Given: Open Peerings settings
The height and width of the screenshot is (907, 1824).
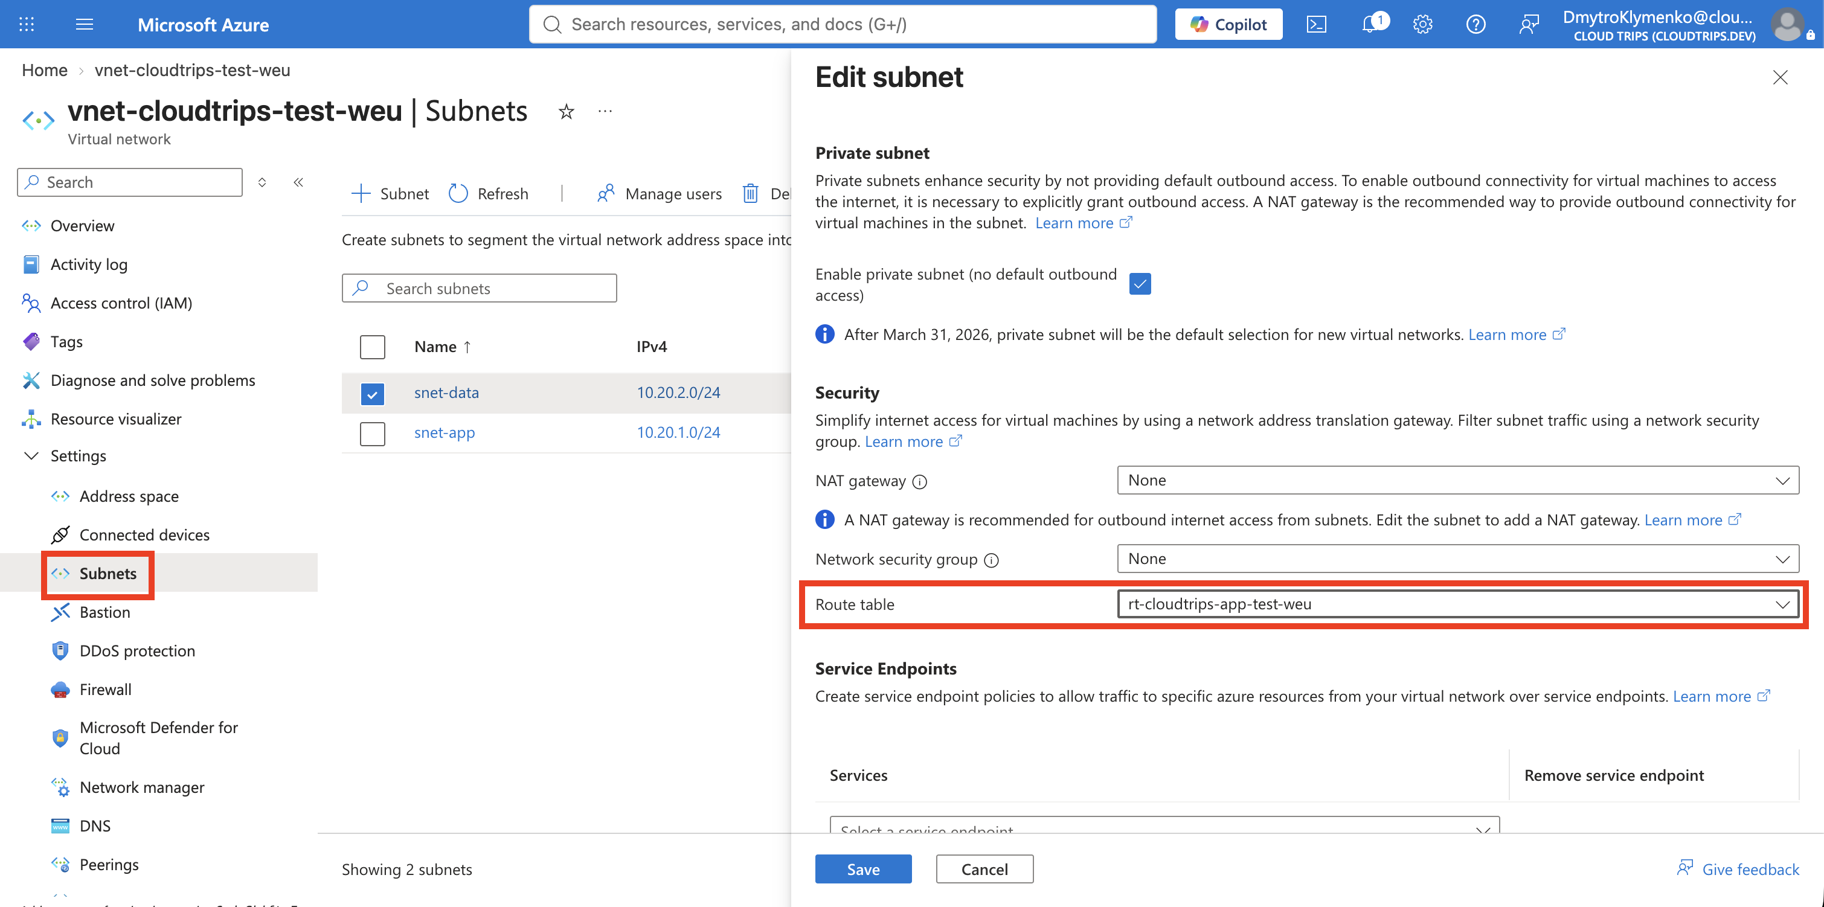Looking at the screenshot, I should pos(109,865).
